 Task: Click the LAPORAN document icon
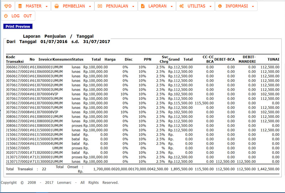(x=143, y=6)
